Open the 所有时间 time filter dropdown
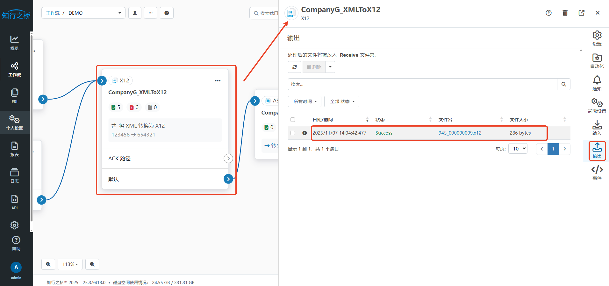609x286 pixels. (304, 101)
